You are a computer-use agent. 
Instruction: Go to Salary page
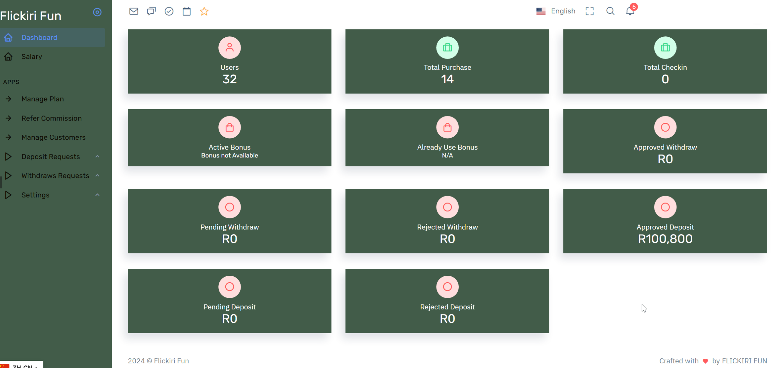coord(31,57)
